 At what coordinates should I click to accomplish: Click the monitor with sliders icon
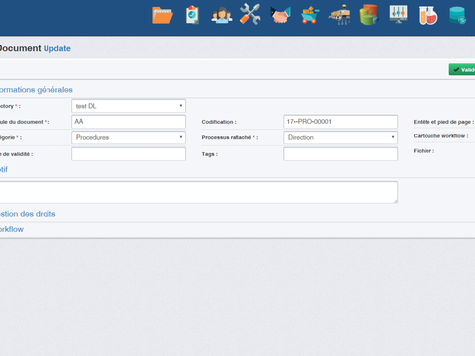[398, 14]
